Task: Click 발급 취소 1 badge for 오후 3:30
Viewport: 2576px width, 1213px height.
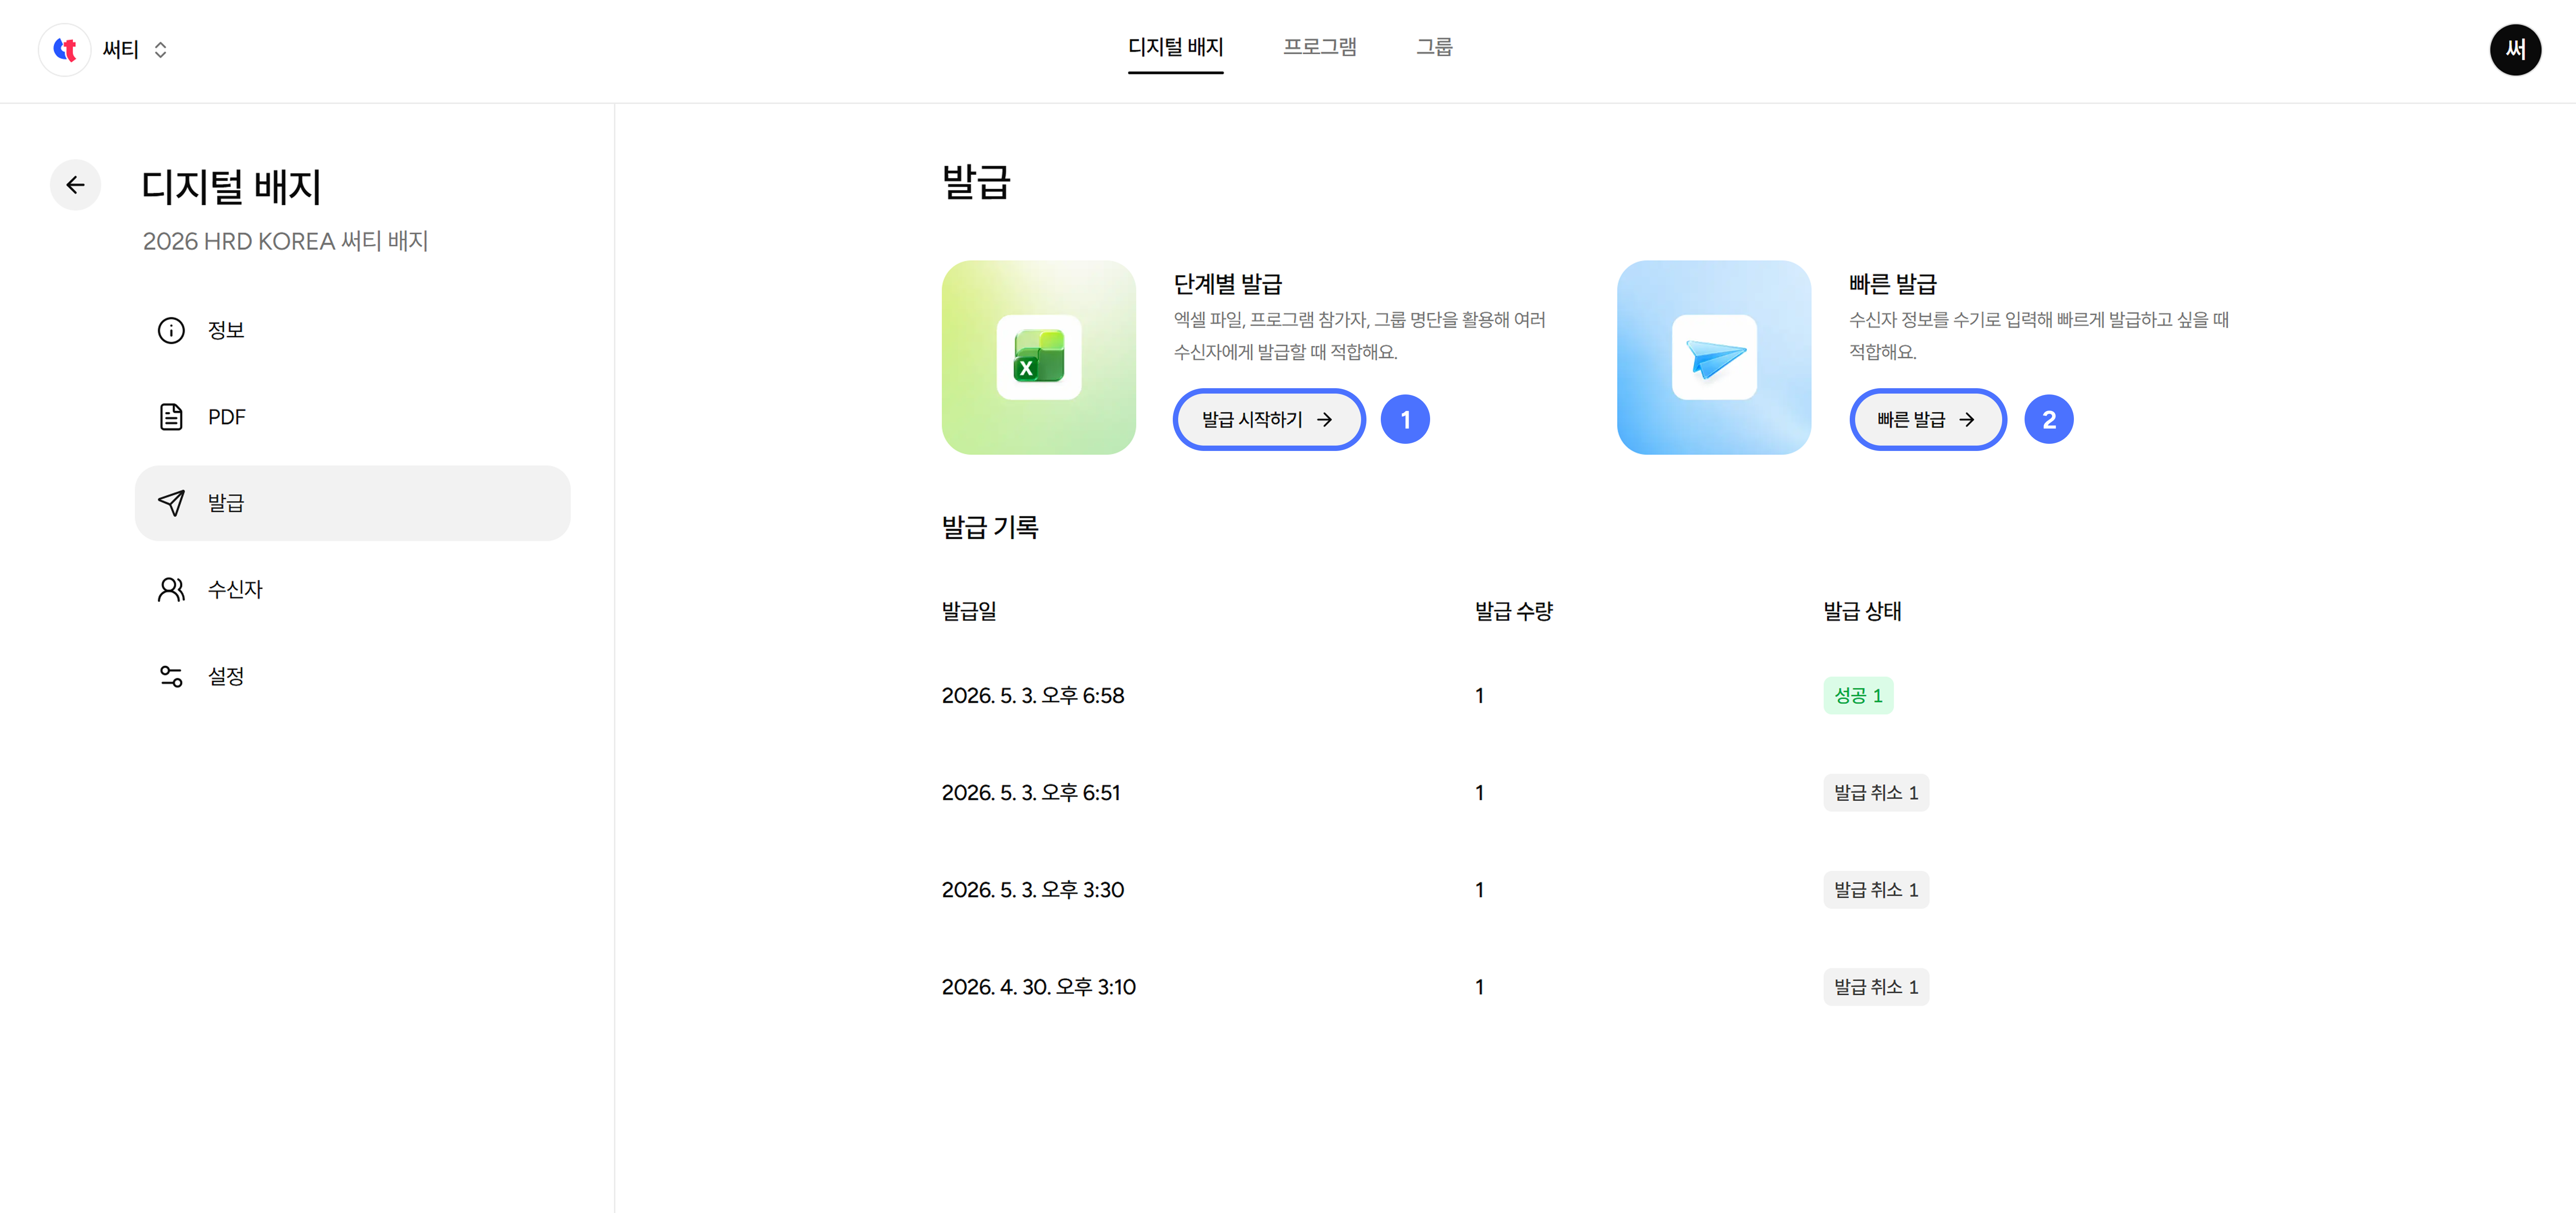Action: tap(1876, 890)
